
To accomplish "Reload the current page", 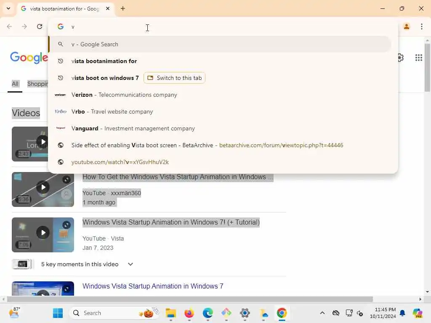I will coord(40,26).
